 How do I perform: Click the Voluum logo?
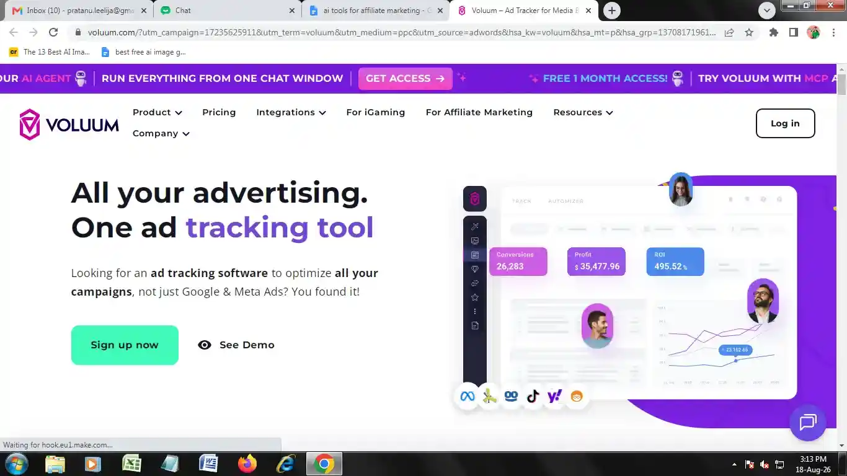(x=69, y=125)
